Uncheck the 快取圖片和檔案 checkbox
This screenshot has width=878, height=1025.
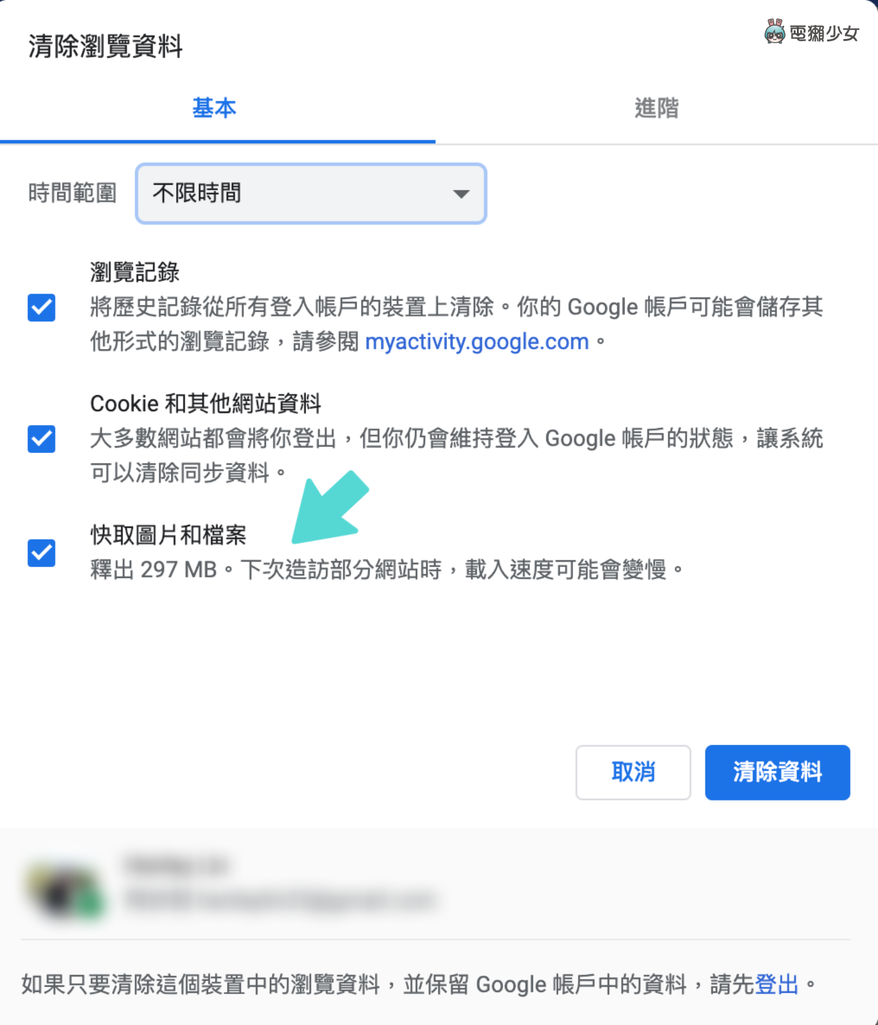pos(41,553)
